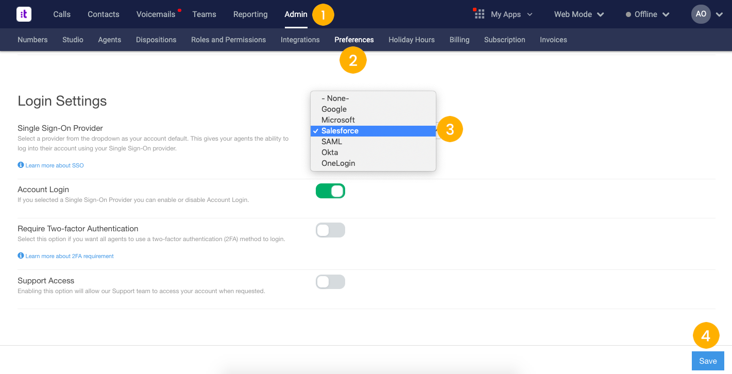Click info icon beside Learn more about SSO
The image size is (732, 374).
coord(21,165)
